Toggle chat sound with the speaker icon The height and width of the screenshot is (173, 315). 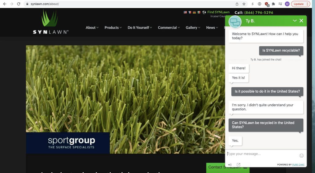pos(230,165)
